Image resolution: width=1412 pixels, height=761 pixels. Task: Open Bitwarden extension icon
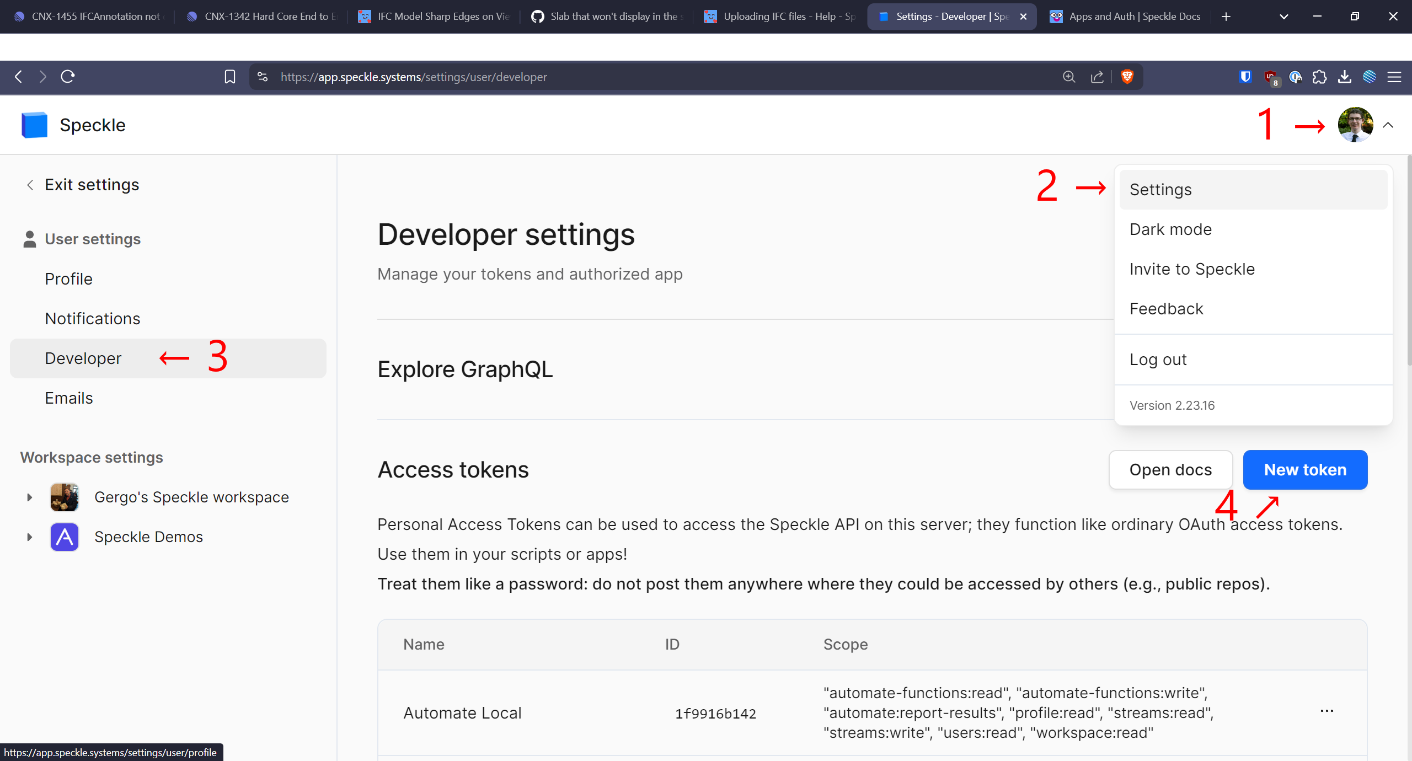pos(1245,77)
